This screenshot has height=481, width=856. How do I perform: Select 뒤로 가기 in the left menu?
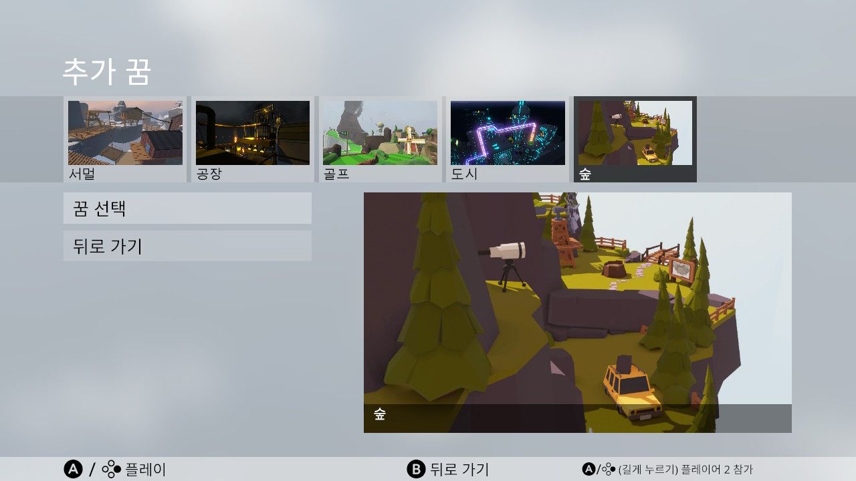(187, 247)
